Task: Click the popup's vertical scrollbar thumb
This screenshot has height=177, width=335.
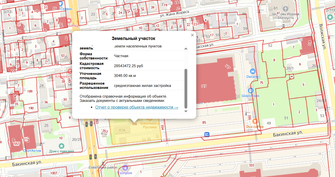Action: pyautogui.click(x=186, y=89)
